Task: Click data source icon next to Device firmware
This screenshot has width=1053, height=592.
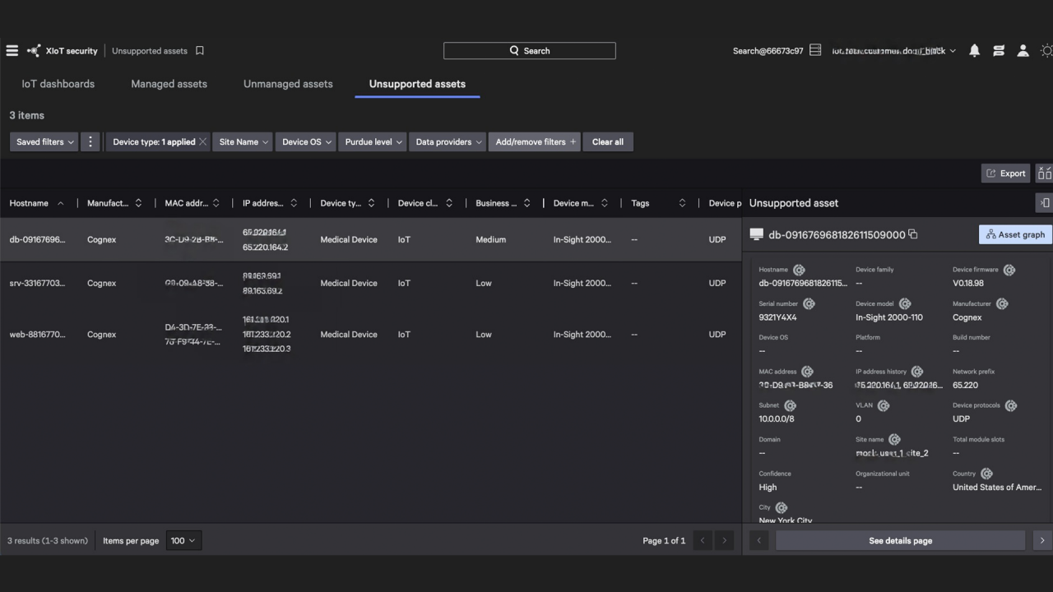Action: click(1009, 270)
